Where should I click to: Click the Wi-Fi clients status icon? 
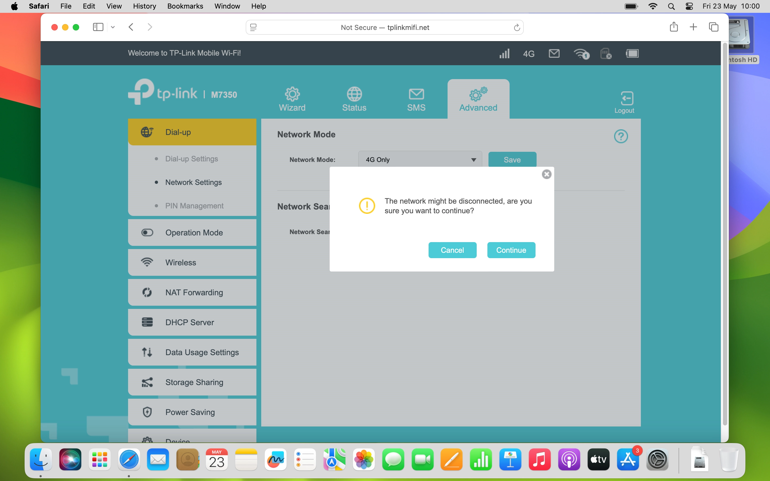(x=581, y=54)
